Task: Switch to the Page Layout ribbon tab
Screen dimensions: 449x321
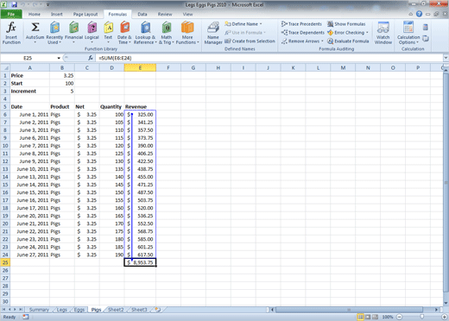Action: [x=85, y=14]
